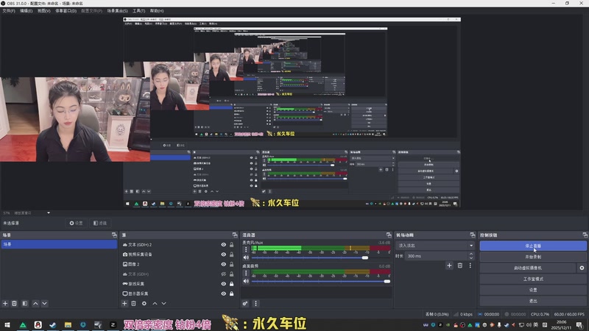Mute the Mic/Aux speaker icon
The image size is (589, 331).
click(x=246, y=257)
